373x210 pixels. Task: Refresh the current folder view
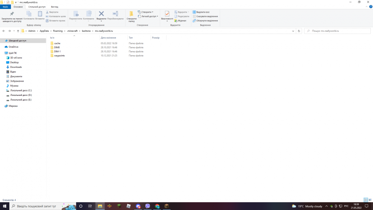pyautogui.click(x=299, y=31)
